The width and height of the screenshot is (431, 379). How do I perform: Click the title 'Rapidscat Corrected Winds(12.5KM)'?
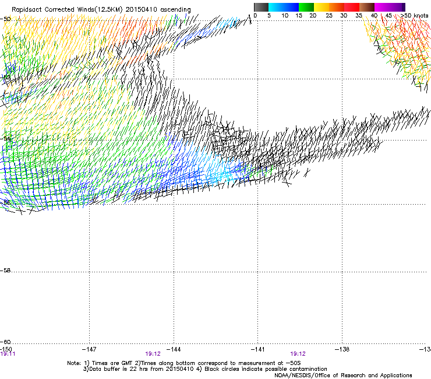(67, 10)
